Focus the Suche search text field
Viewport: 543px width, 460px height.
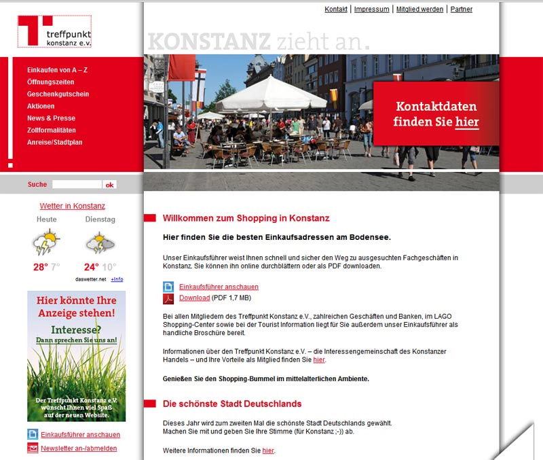pyautogui.click(x=77, y=184)
